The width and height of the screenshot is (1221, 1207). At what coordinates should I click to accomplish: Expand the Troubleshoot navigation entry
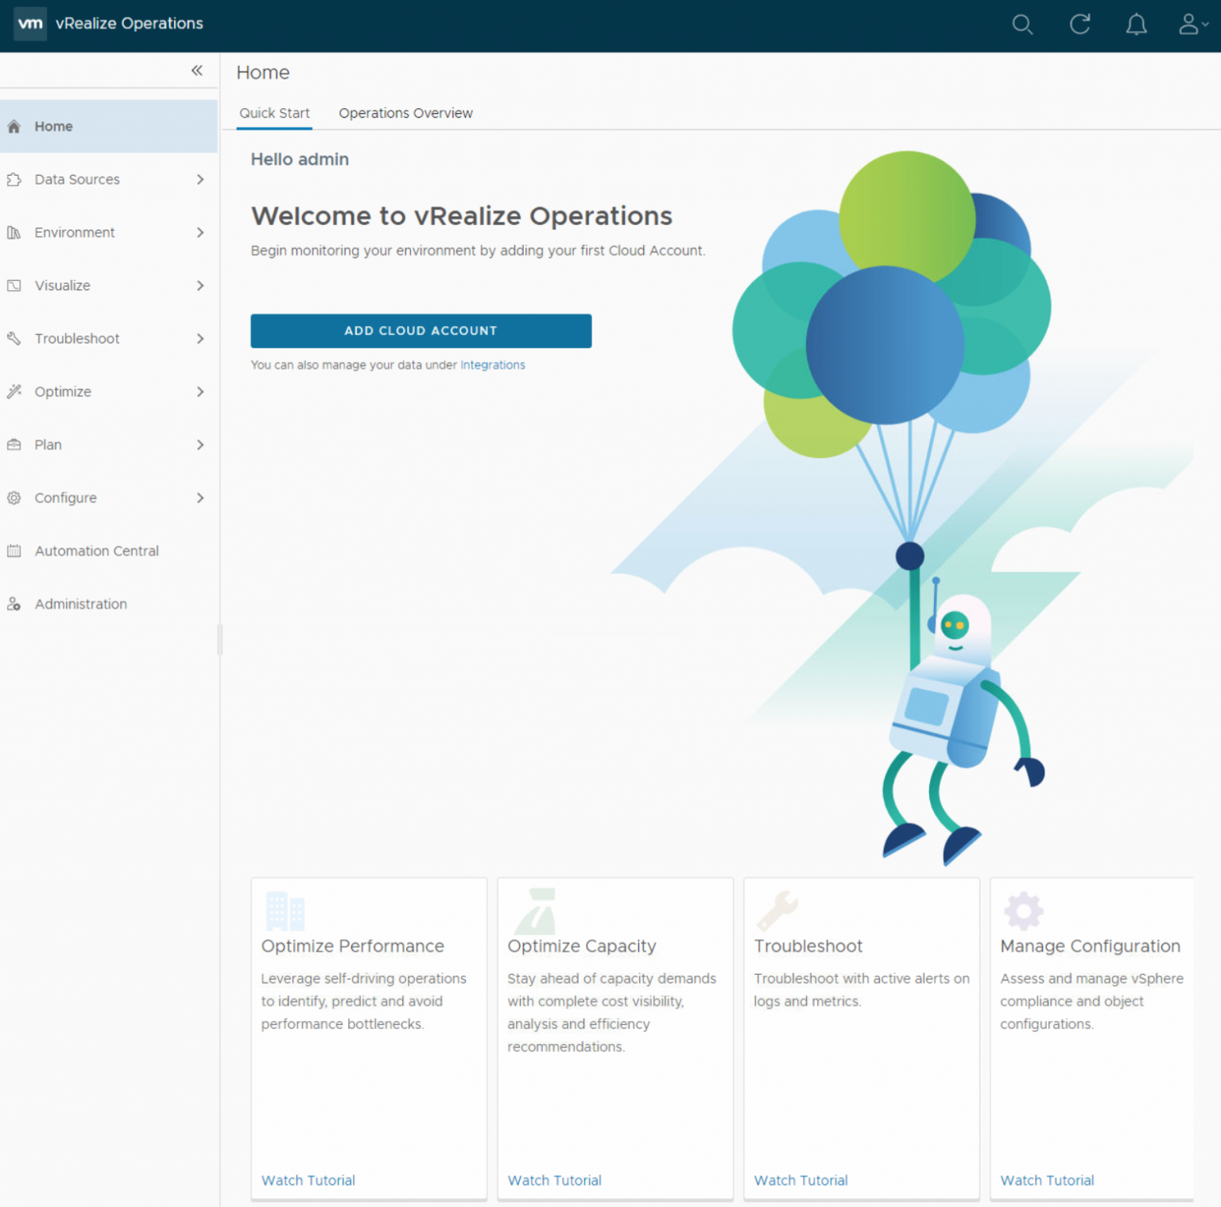click(x=200, y=339)
